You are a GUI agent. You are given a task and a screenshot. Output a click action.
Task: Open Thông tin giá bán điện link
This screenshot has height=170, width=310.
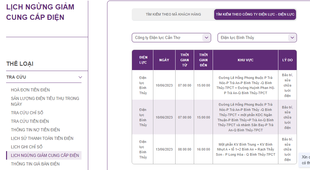[35, 164]
